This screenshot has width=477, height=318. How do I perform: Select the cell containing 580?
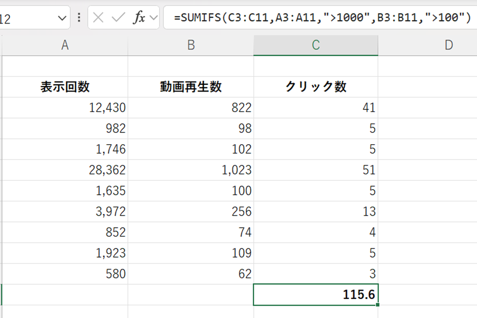point(65,274)
